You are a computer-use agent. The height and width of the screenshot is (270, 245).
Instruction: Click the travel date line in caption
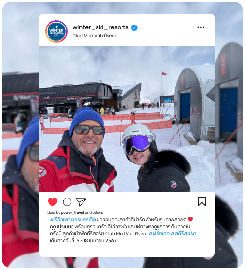pos(83,241)
